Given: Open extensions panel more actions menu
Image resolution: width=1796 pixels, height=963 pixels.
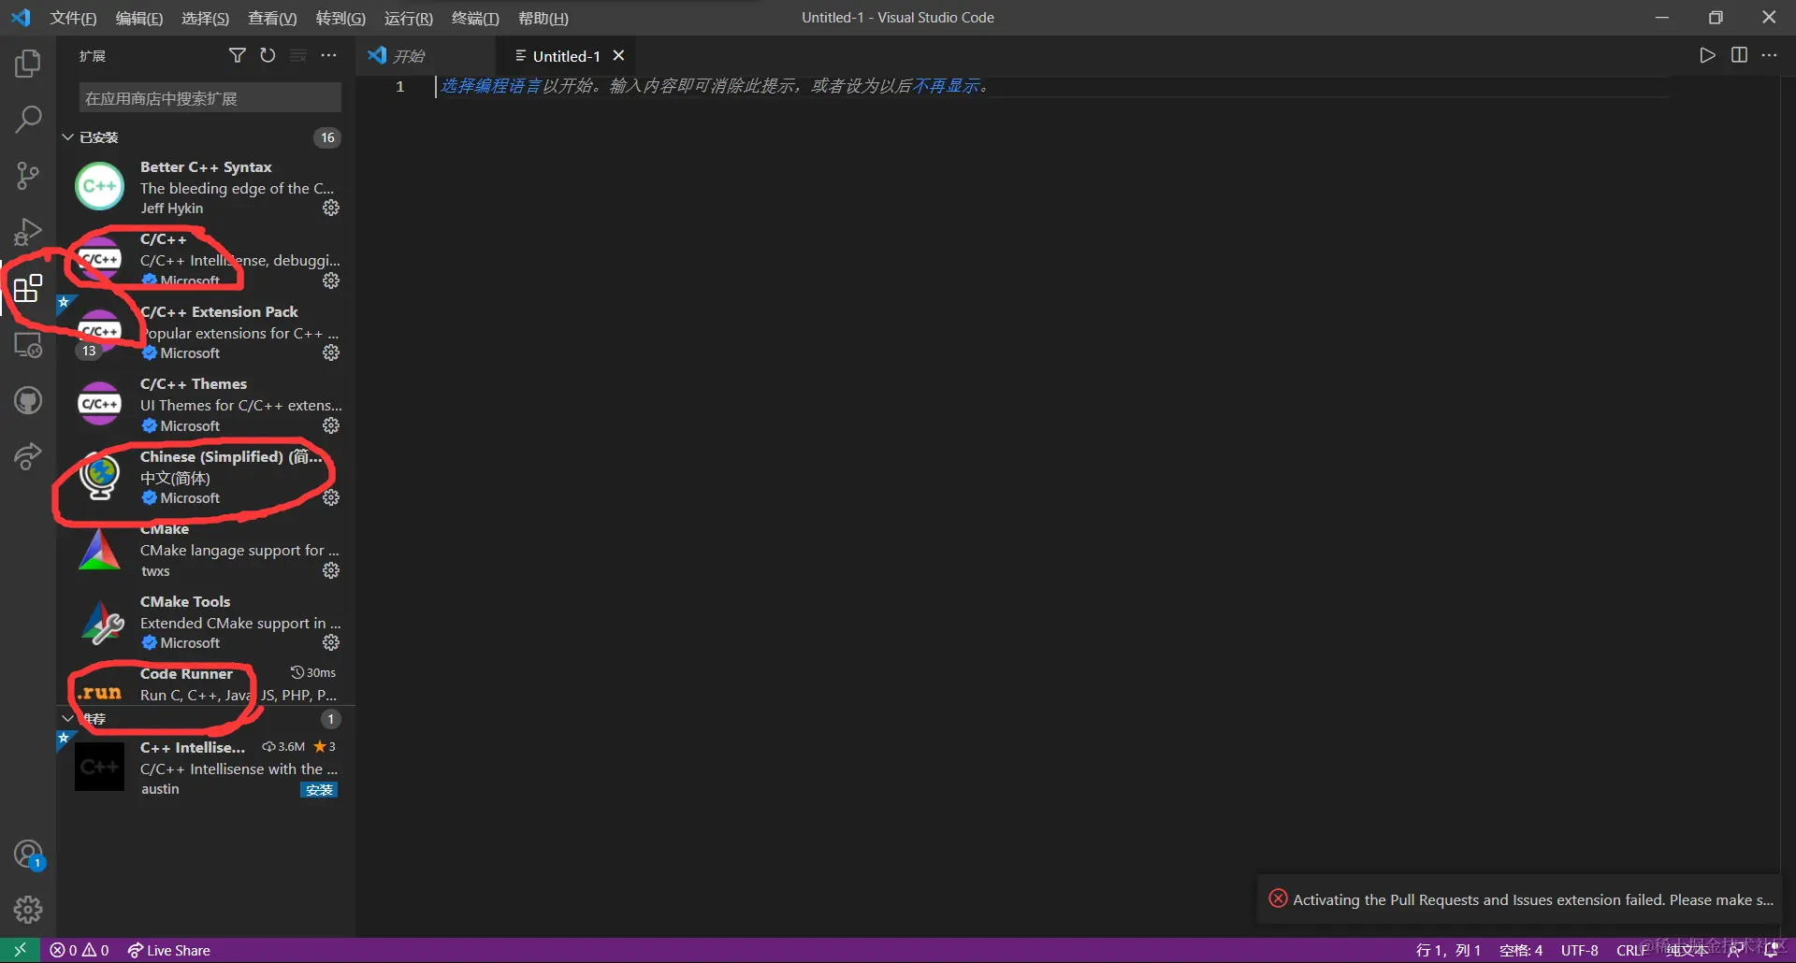Looking at the screenshot, I should tap(328, 56).
